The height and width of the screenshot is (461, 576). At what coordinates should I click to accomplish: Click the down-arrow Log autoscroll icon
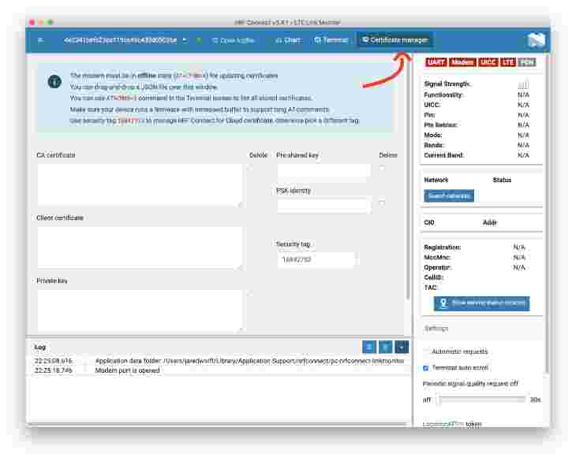402,347
